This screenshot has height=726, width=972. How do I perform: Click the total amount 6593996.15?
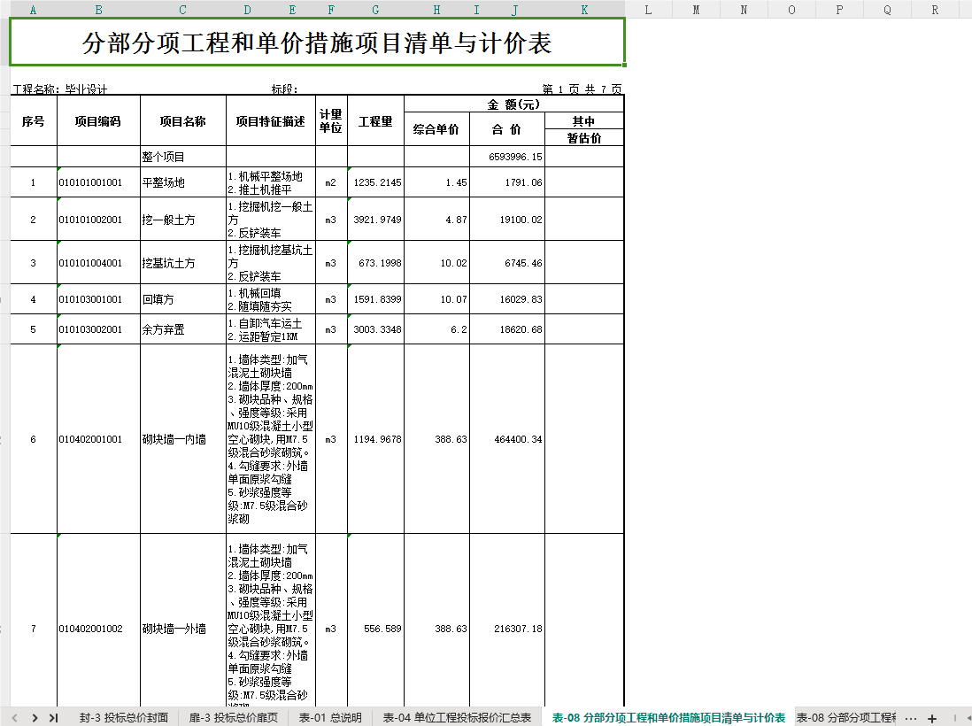coord(507,157)
